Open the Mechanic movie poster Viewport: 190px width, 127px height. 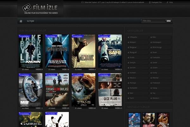click(x=84, y=51)
